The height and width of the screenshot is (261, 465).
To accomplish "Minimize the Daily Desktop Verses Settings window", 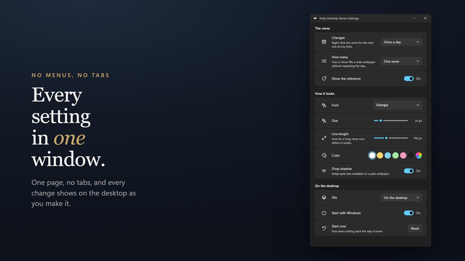I will point(414,18).
